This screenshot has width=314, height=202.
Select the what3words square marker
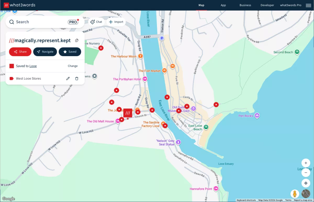(128, 113)
